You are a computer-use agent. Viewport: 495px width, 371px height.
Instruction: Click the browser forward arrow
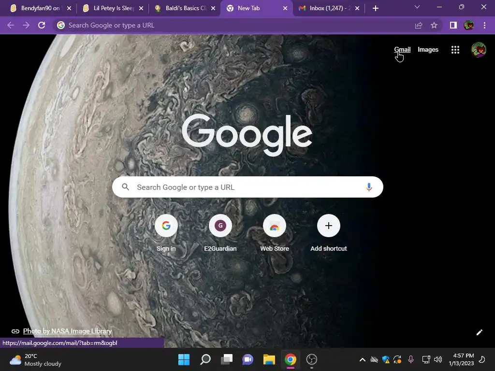(26, 25)
